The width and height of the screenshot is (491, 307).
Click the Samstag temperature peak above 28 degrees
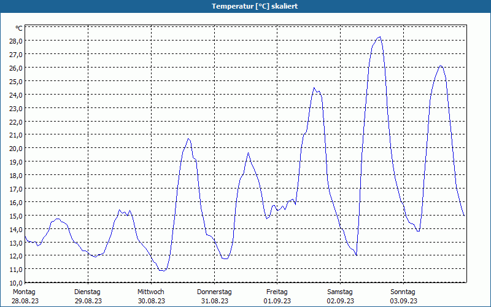pyautogui.click(x=380, y=37)
